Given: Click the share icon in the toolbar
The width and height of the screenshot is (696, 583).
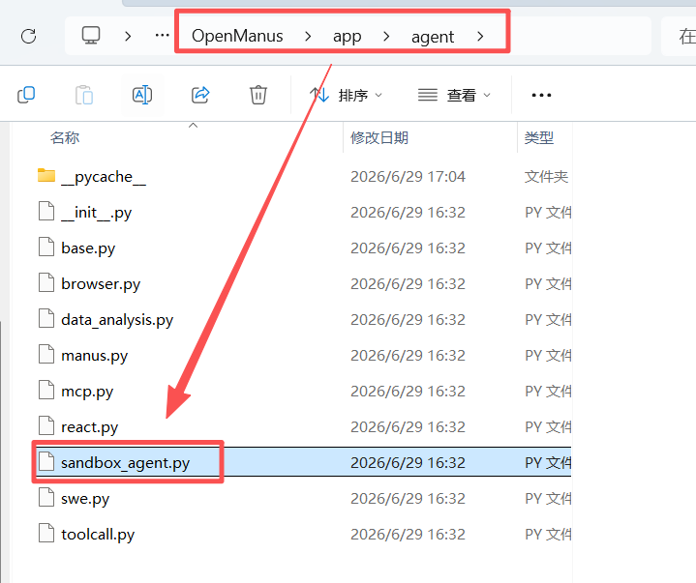Looking at the screenshot, I should 200,95.
